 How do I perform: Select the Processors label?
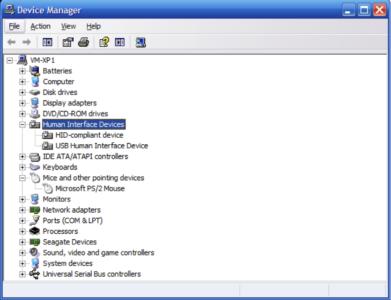tap(60, 231)
